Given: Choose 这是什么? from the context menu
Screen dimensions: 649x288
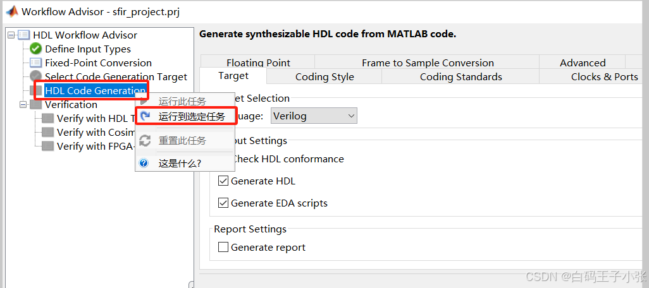Looking at the screenshot, I should pos(180,163).
